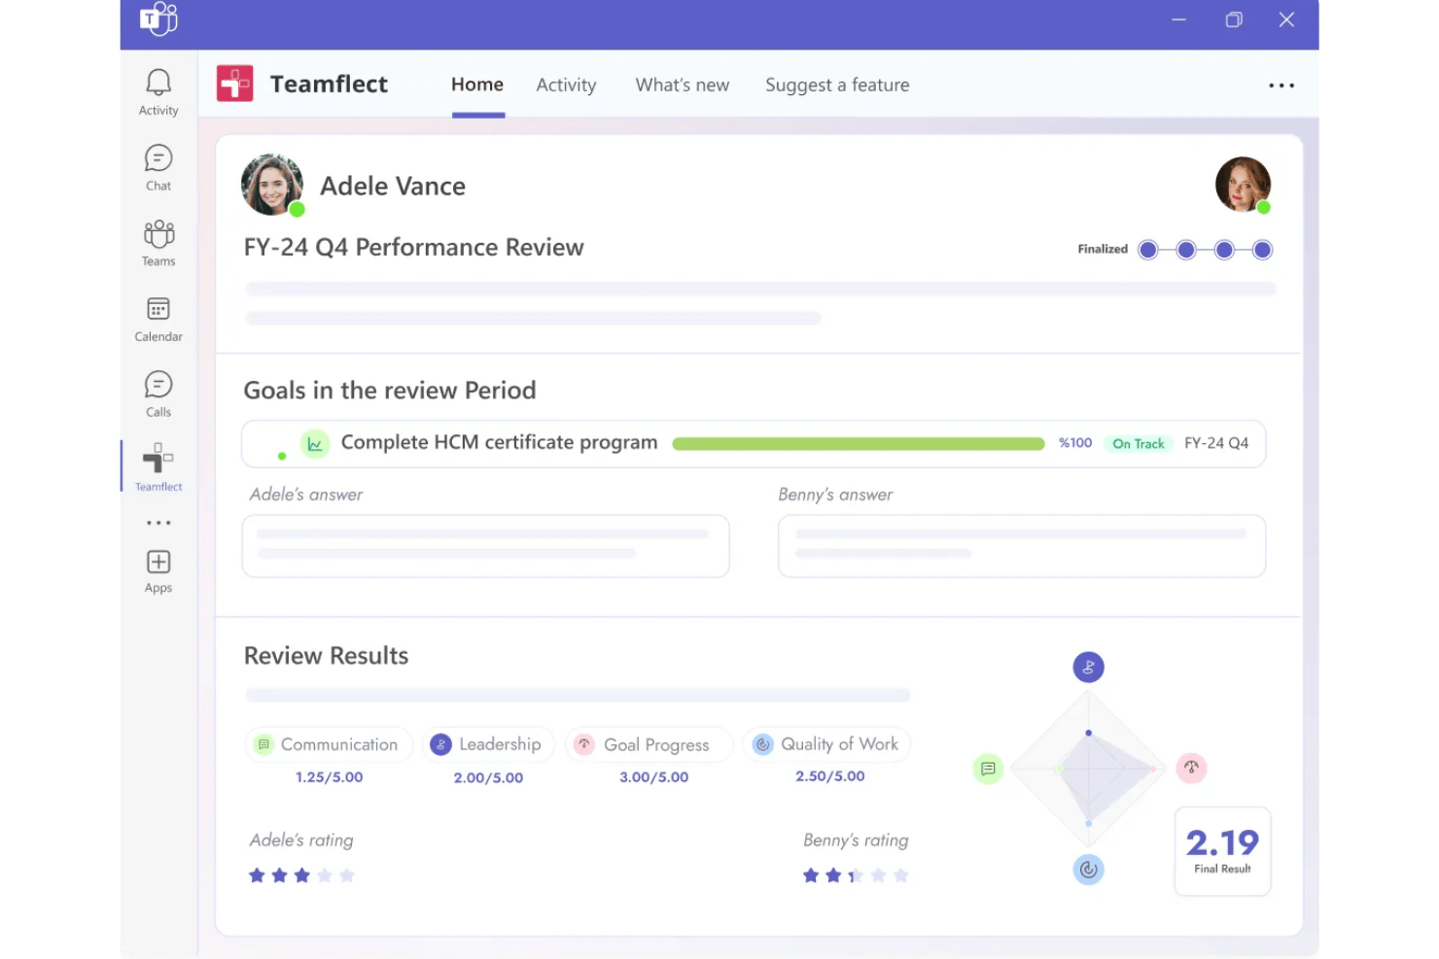Switch to the Activity tab in Teamflect
Viewport: 1439px width, 959px height.
point(566,85)
